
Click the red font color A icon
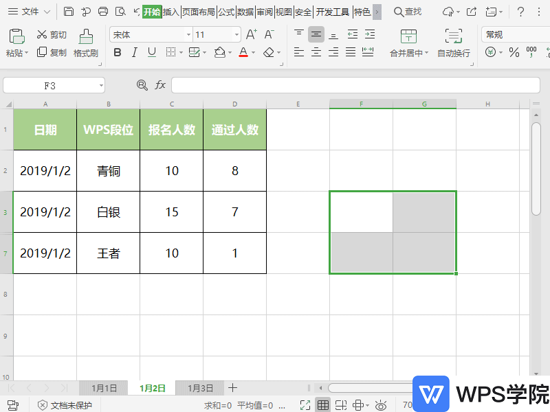click(243, 53)
